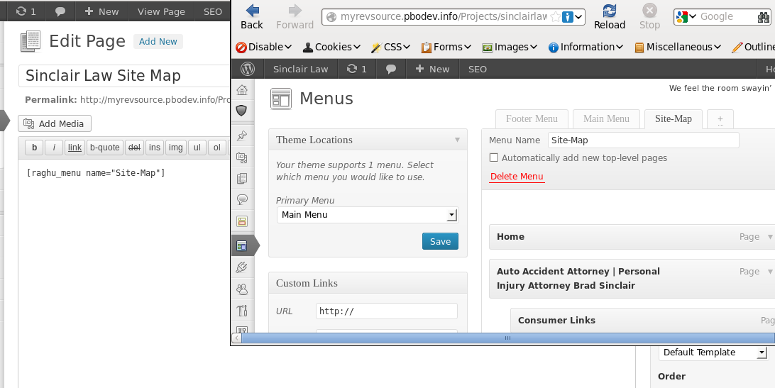Open New menu in Menus window admin bar
The height and width of the screenshot is (388, 775).
pos(432,70)
